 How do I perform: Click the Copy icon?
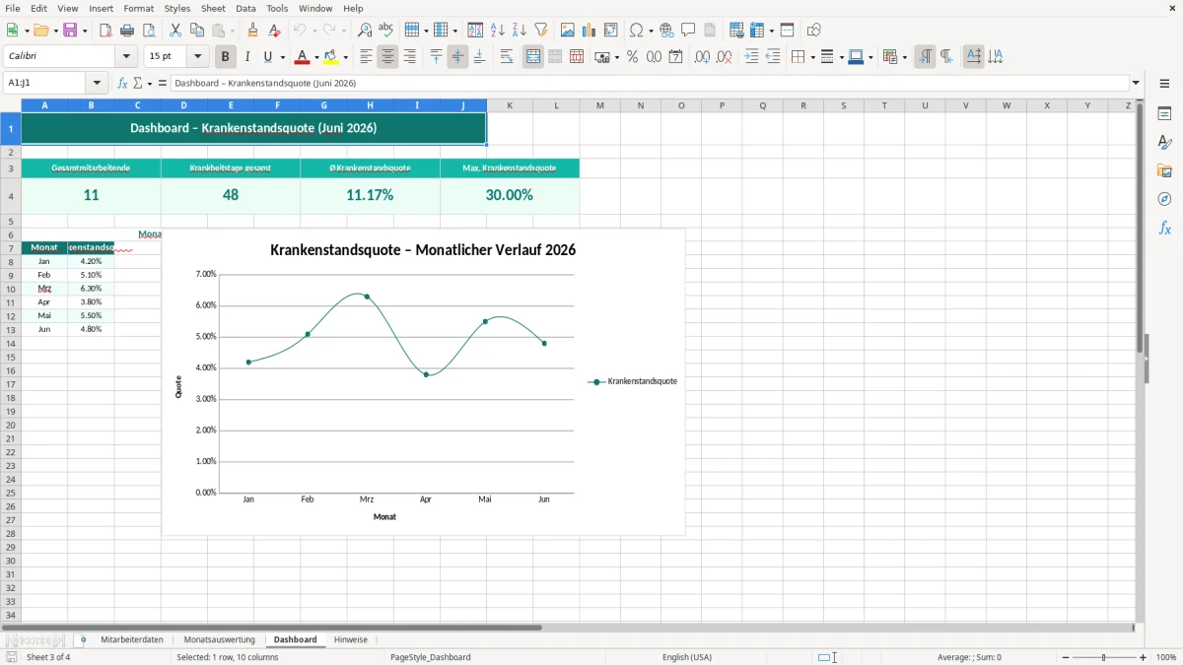coord(197,31)
